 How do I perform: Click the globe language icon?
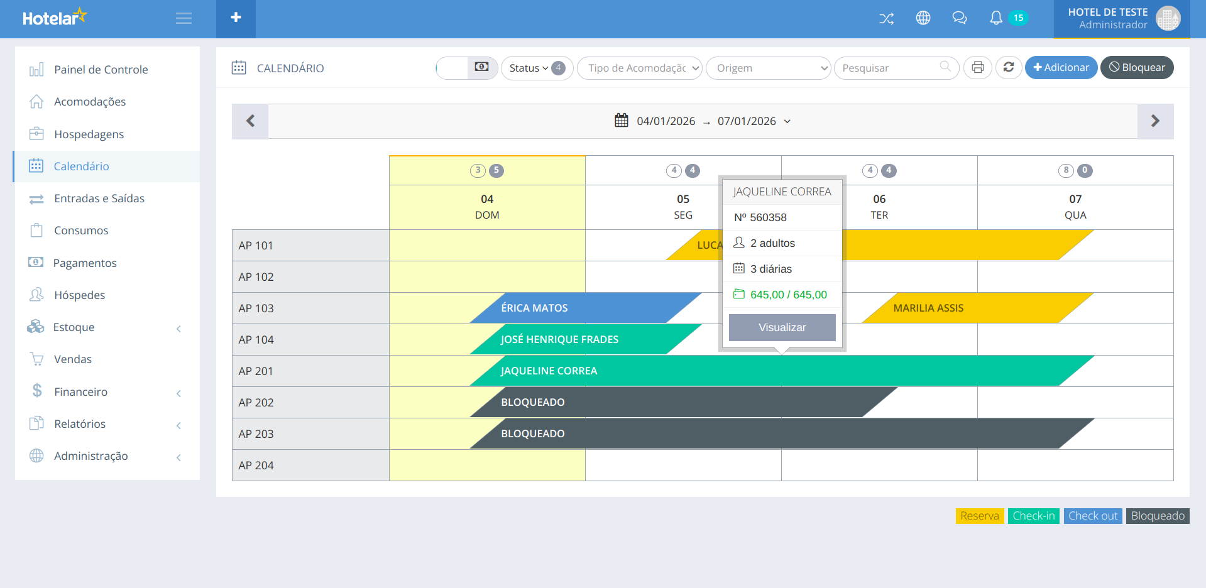click(923, 18)
